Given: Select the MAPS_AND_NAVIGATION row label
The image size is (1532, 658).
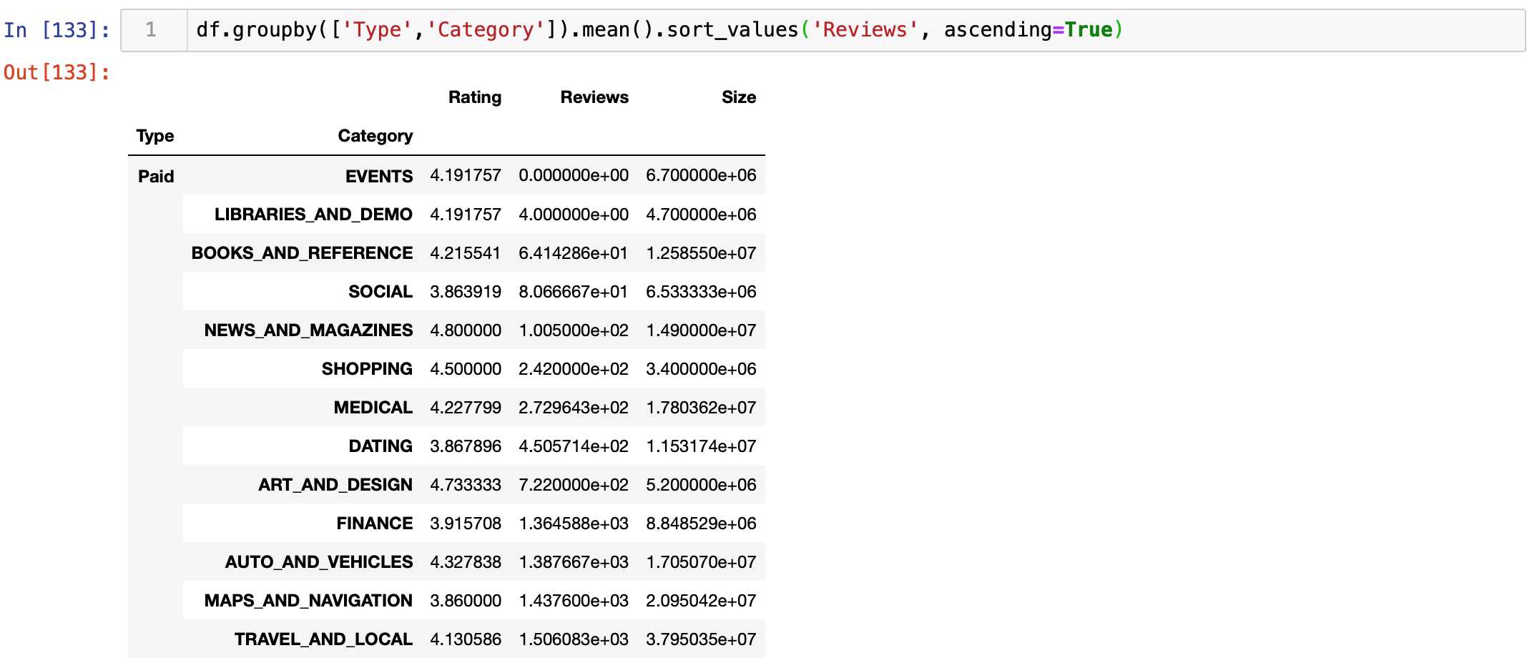Looking at the screenshot, I should 308,601.
